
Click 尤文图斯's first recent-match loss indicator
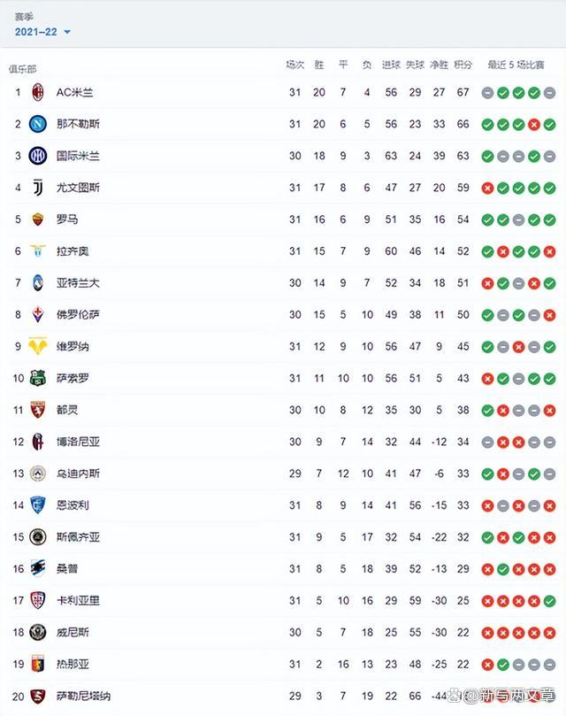[x=487, y=188]
